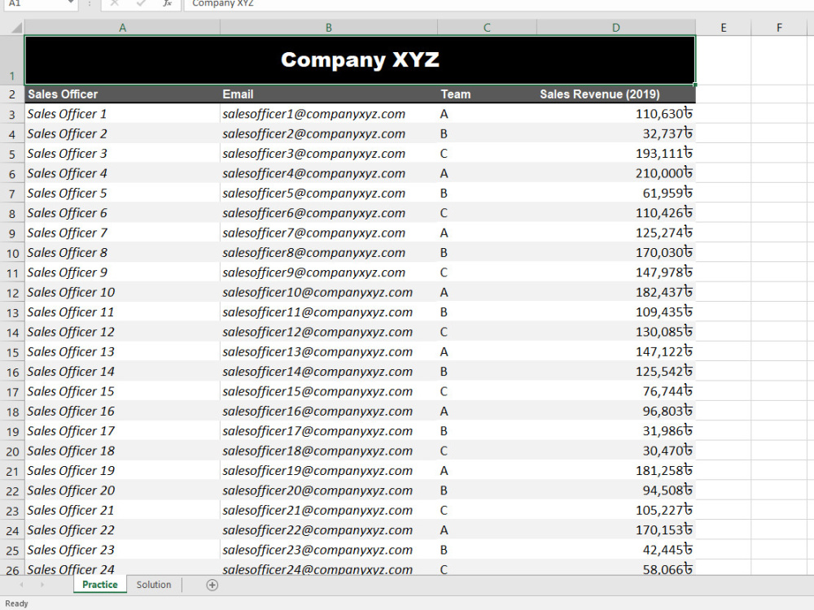Click the Ready status bar indicator
The height and width of the screenshot is (610, 814).
(x=16, y=603)
